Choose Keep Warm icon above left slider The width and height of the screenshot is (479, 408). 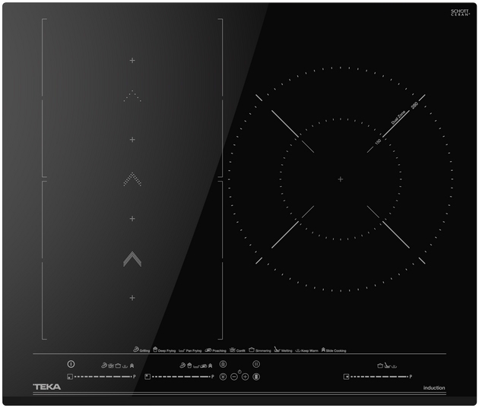(x=125, y=366)
